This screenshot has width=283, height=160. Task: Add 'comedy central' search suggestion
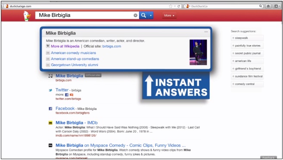click(247, 84)
